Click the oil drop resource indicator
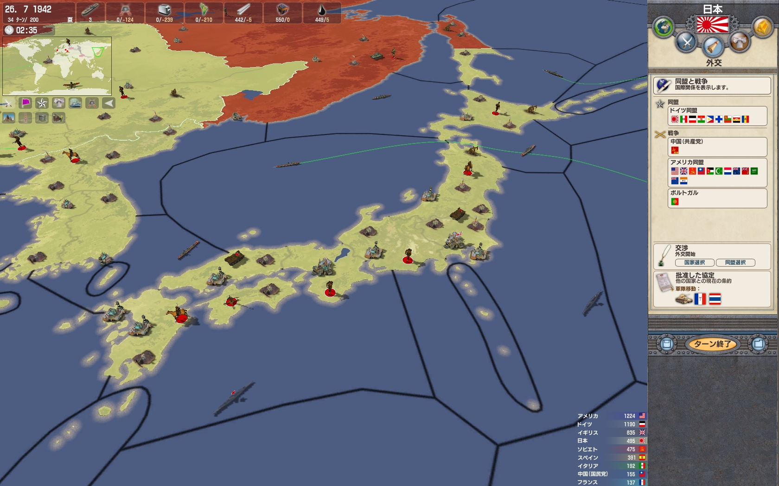The width and height of the screenshot is (779, 486). point(322,13)
